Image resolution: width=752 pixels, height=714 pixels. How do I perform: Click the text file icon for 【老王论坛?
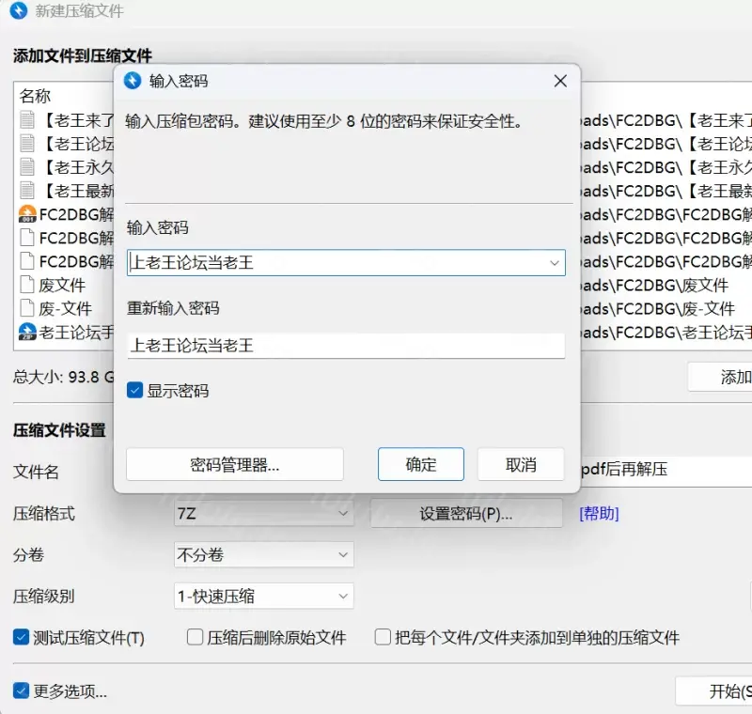27,144
